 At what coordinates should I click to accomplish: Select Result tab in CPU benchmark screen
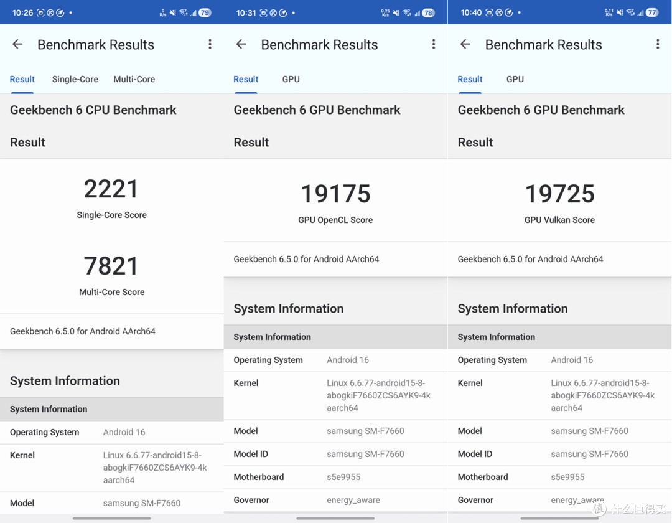click(22, 79)
